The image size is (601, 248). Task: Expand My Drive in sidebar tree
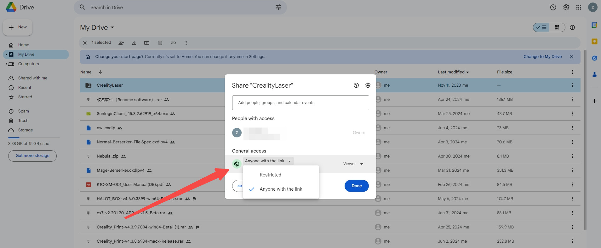click(6, 55)
